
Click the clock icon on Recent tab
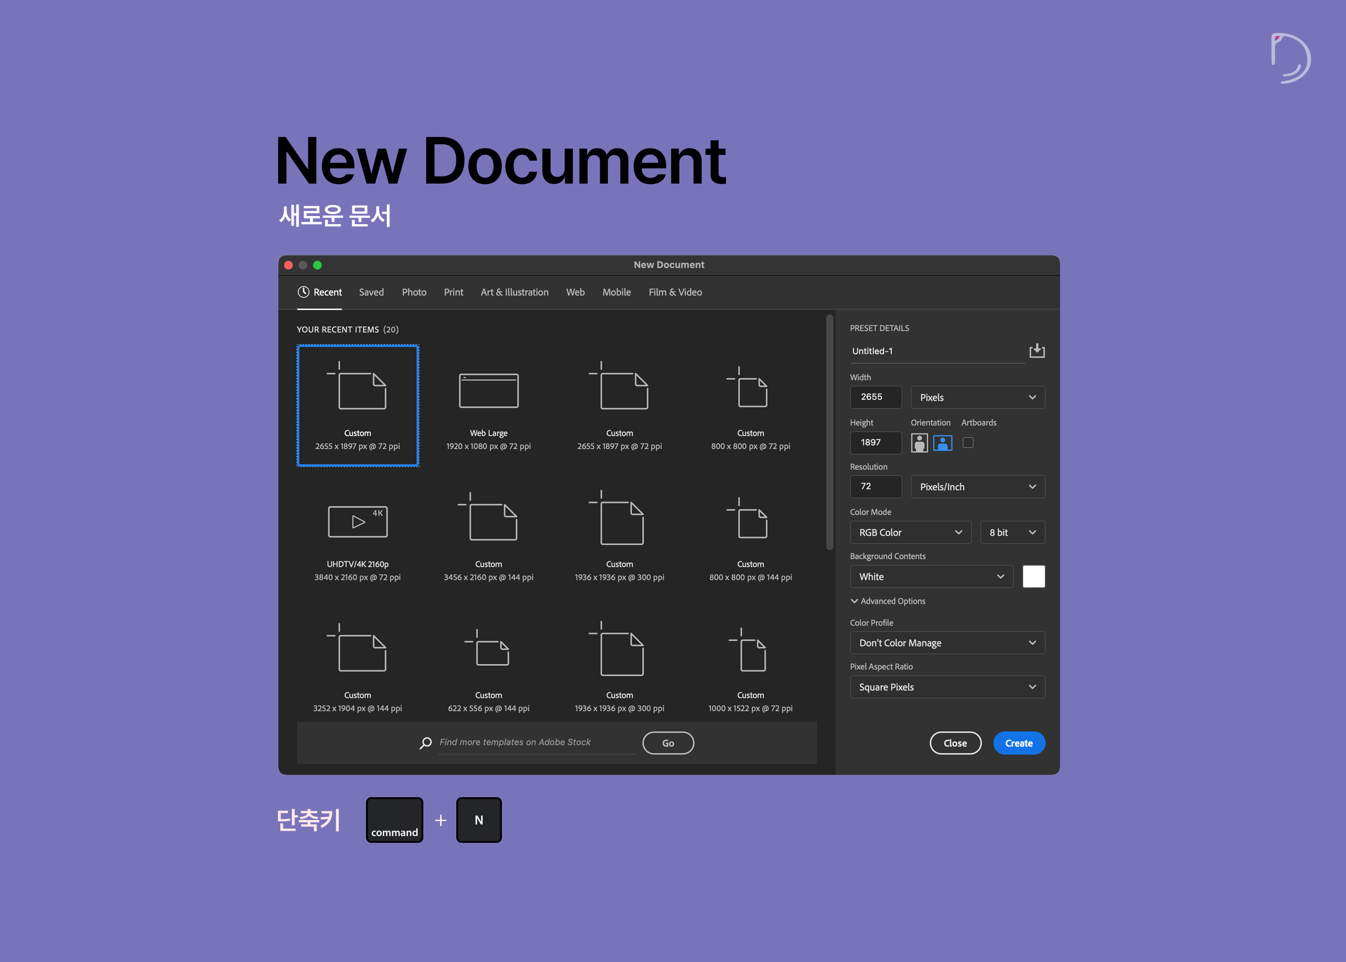pyautogui.click(x=303, y=292)
